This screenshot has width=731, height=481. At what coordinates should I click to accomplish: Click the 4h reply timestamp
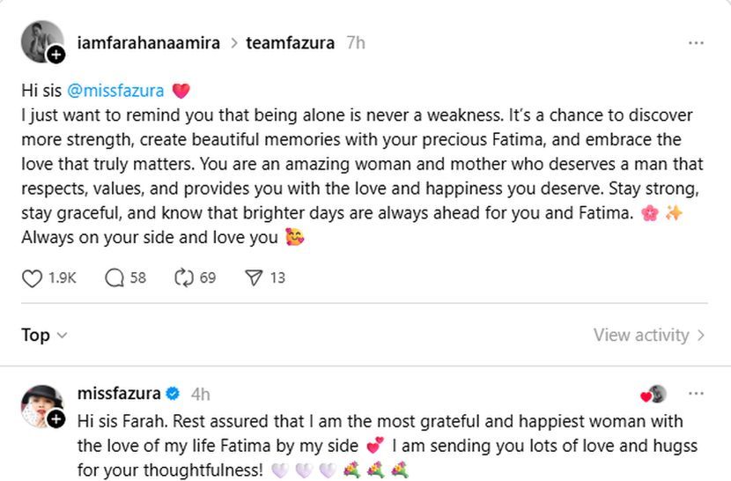200,394
